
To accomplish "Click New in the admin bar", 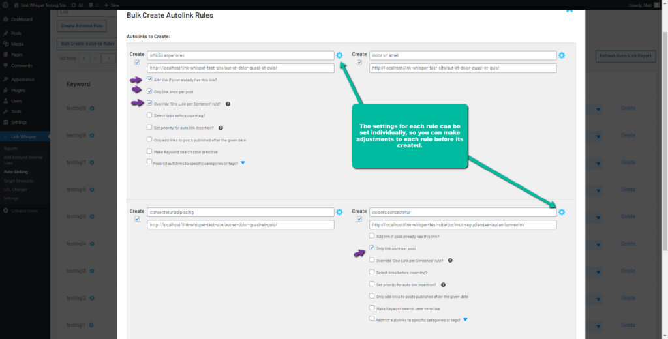I will point(112,5).
